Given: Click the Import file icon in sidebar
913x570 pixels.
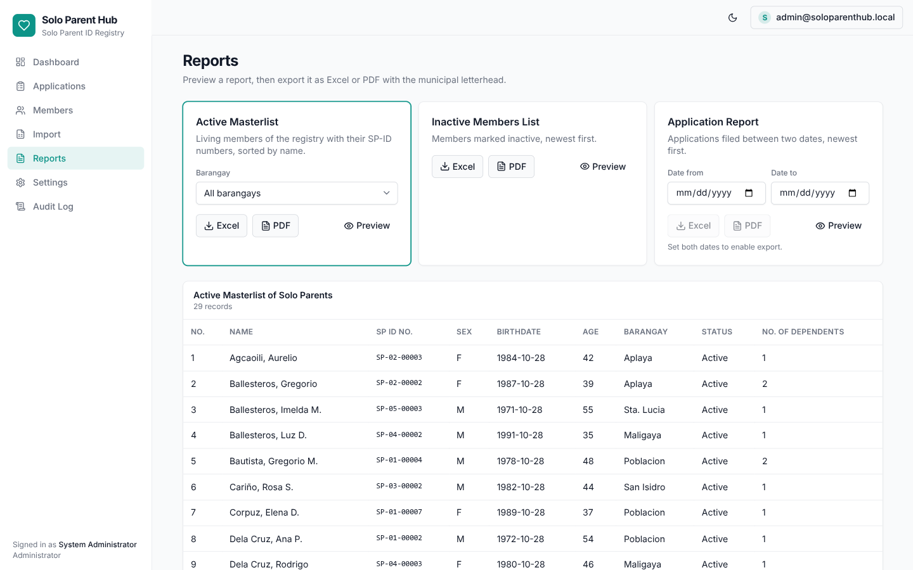Looking at the screenshot, I should tap(20, 134).
